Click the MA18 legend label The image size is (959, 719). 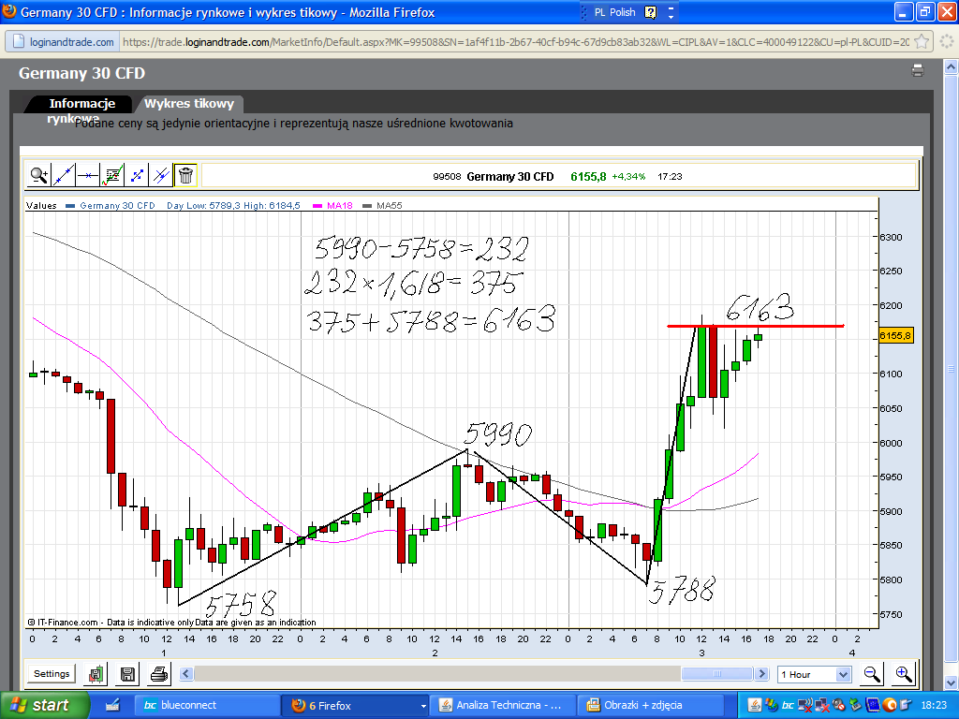[x=339, y=205]
